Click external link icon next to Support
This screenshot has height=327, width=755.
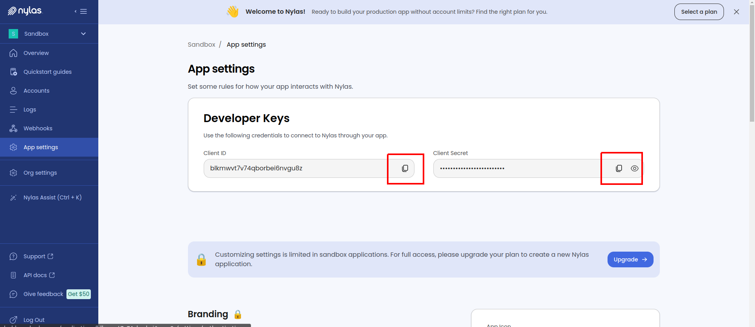click(x=50, y=256)
